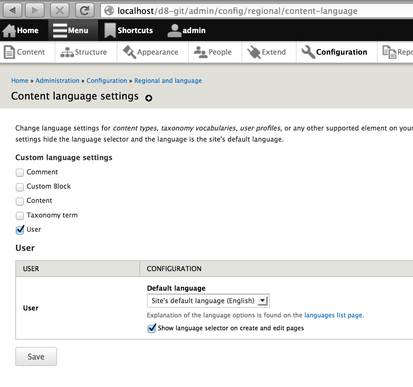Open the languages list page link
Screen dimensions: 413x387
(x=333, y=315)
